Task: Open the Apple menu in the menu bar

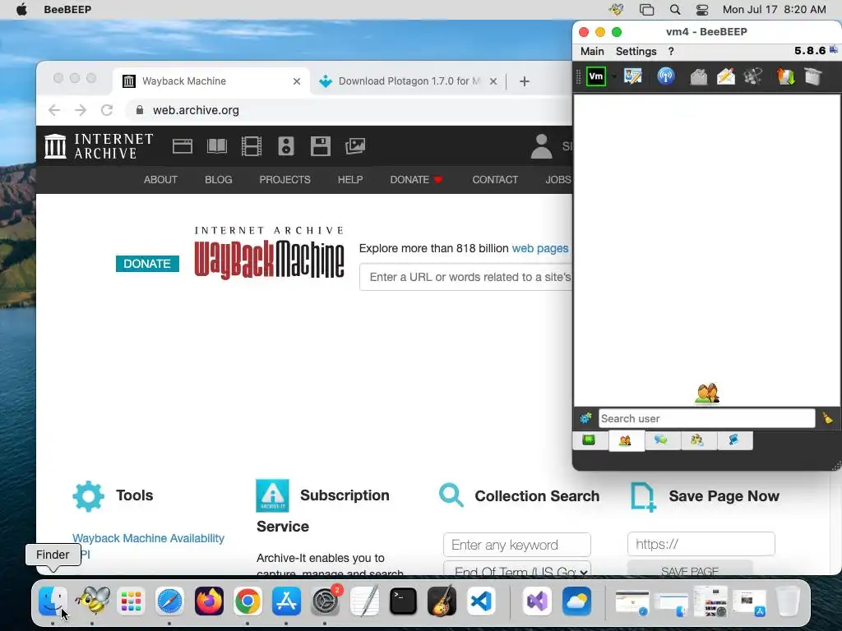Action: coord(21,9)
